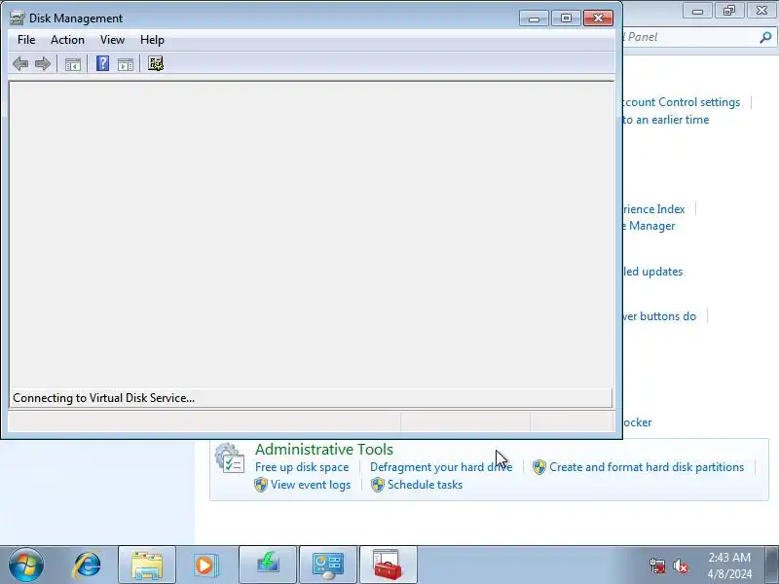The height and width of the screenshot is (584, 779).
Task: Restore down the Control Panel window
Action: pos(729,11)
